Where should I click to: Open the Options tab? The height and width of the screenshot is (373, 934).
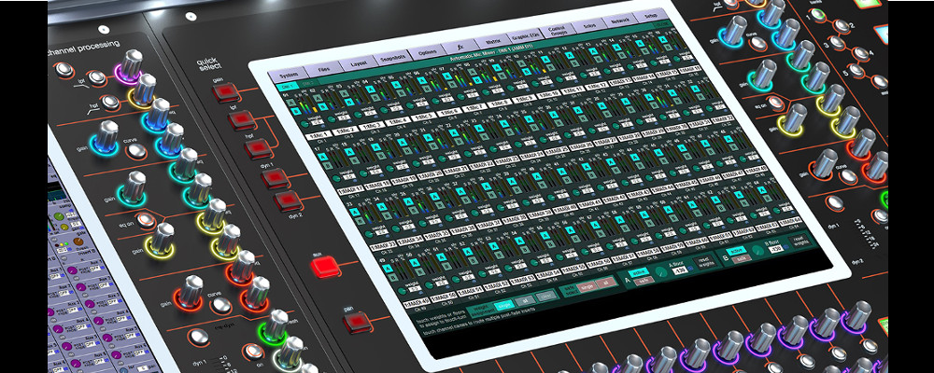pos(427,52)
